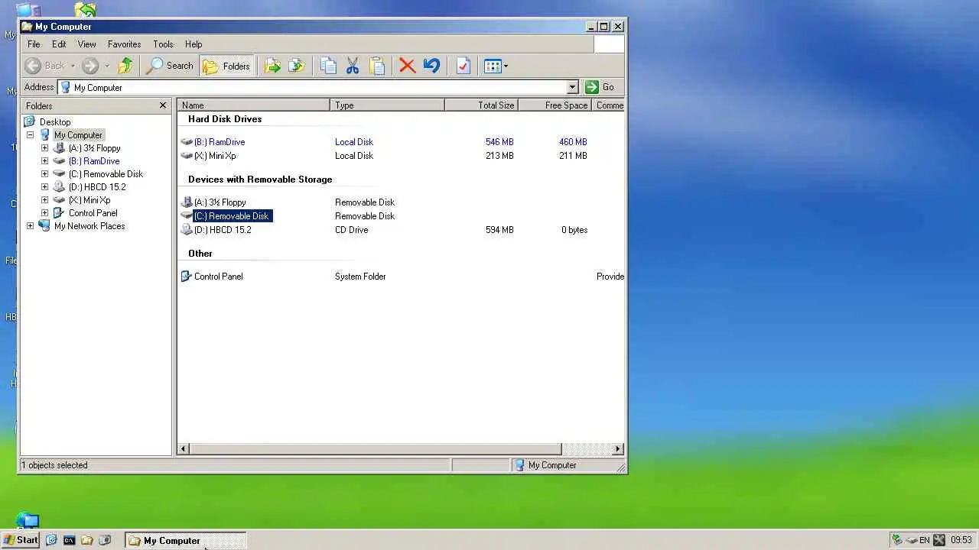The width and height of the screenshot is (979, 550).
Task: Select (X:) Mini Xp in the file list
Action: 214,156
